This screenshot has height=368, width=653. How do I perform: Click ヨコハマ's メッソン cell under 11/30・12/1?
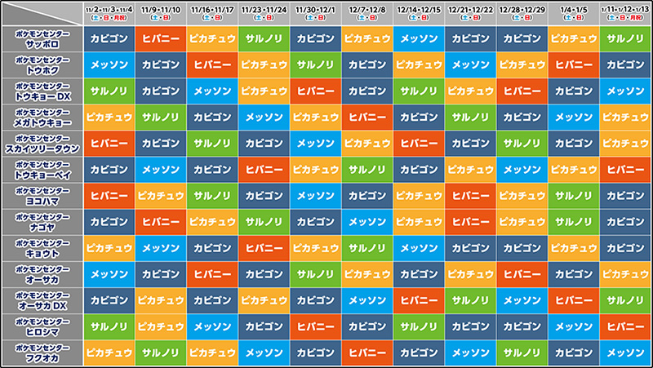[316, 196]
